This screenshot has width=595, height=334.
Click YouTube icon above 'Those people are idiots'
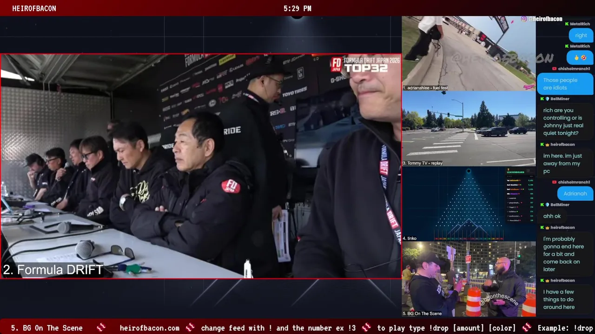coord(554,69)
